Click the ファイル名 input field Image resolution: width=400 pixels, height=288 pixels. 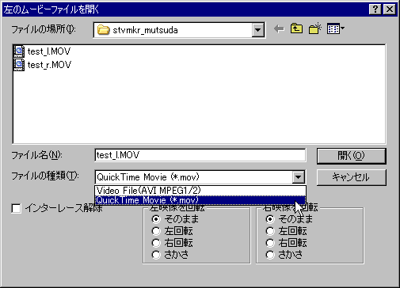pyautogui.click(x=200, y=155)
